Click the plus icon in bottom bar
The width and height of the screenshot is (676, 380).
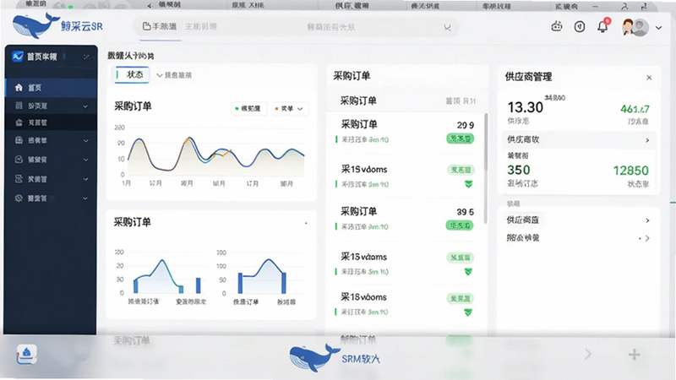(634, 355)
